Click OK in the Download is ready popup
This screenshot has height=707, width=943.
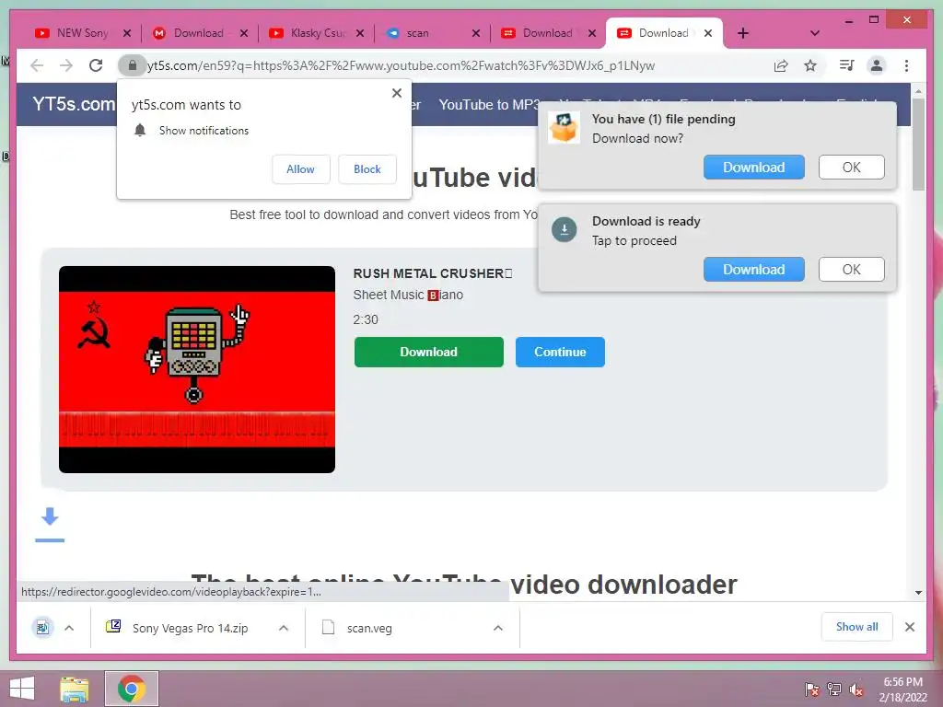[x=851, y=270]
